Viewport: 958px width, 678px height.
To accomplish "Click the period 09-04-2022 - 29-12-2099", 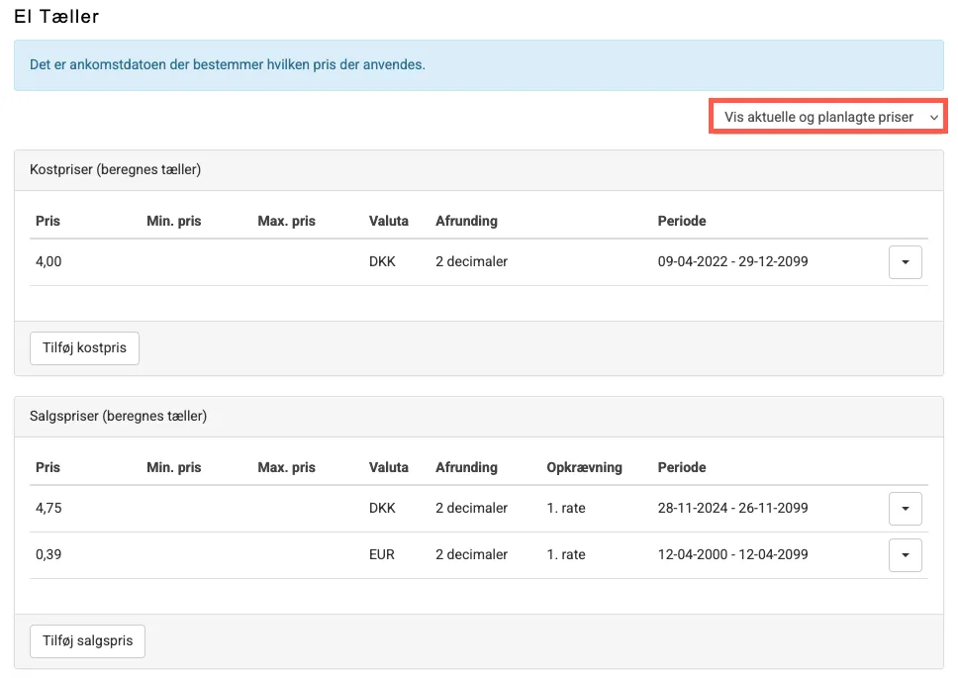I will (x=732, y=262).
